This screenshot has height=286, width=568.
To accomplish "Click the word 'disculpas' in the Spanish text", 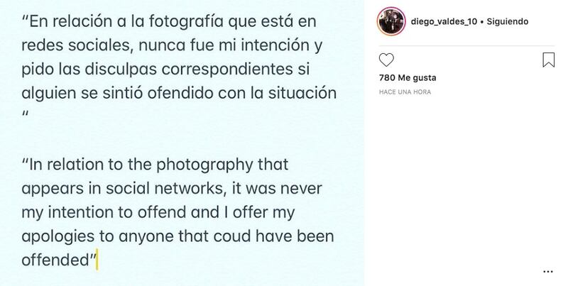I will 121,70.
